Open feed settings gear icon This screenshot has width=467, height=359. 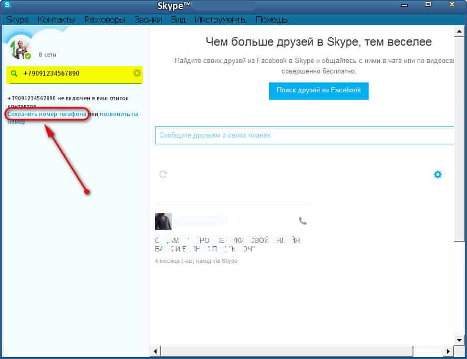pyautogui.click(x=438, y=174)
